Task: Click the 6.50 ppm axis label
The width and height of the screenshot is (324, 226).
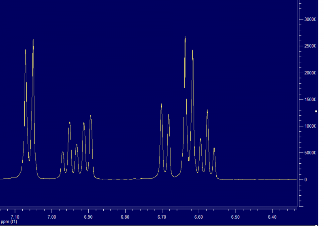Action: (x=236, y=217)
